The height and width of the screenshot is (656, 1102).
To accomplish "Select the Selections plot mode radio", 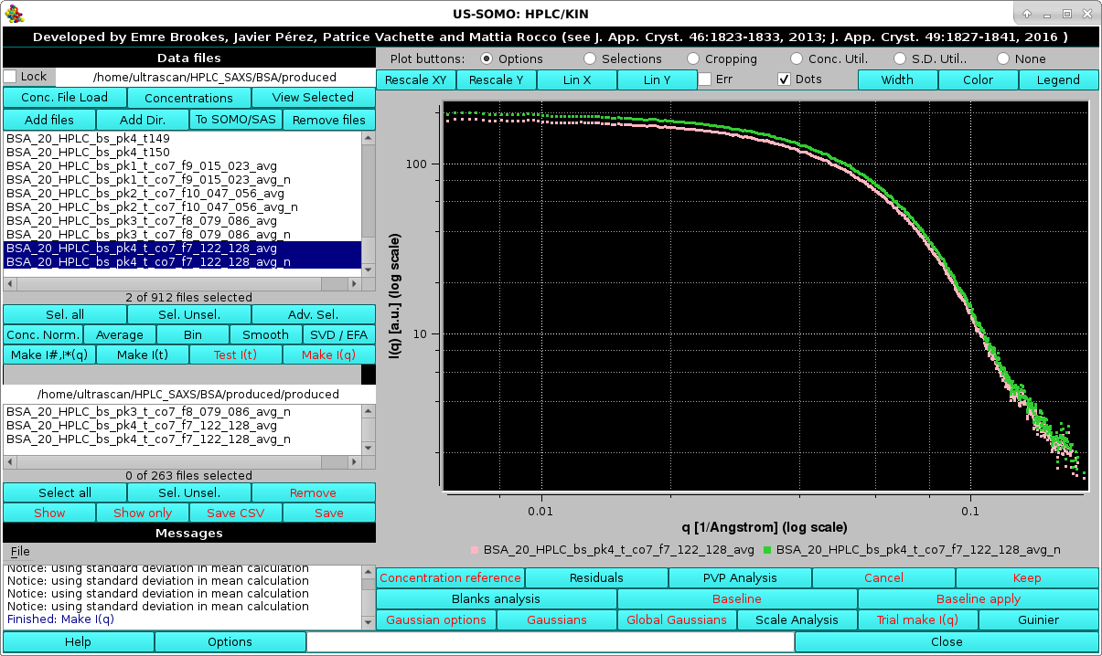I will point(590,58).
